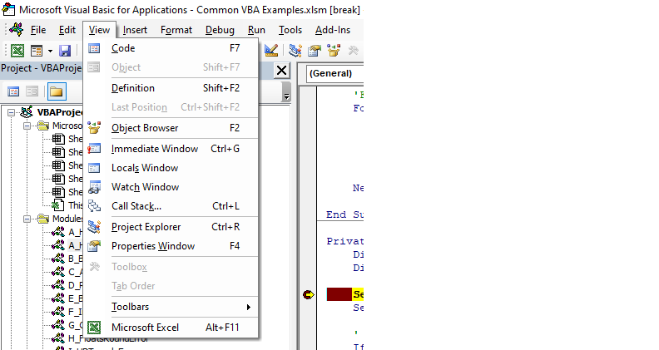Open the Edit menu
Viewport: 659px width, 350px height.
coord(67,30)
